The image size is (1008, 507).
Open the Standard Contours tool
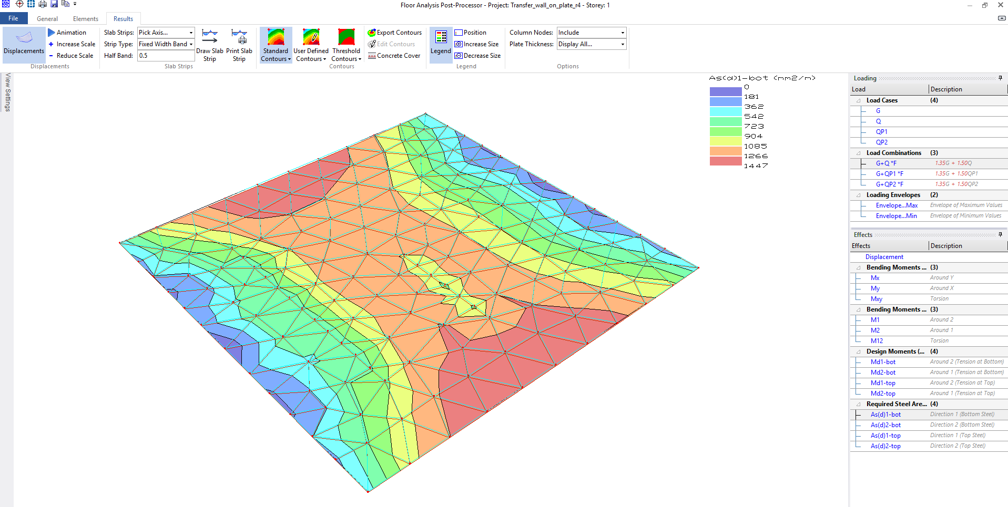coord(276,45)
